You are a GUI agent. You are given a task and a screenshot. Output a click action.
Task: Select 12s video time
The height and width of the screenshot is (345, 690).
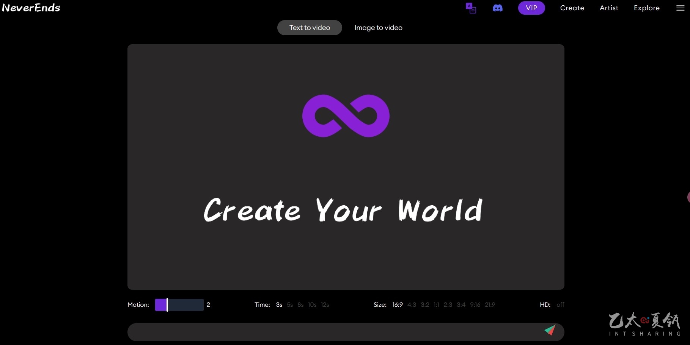325,305
